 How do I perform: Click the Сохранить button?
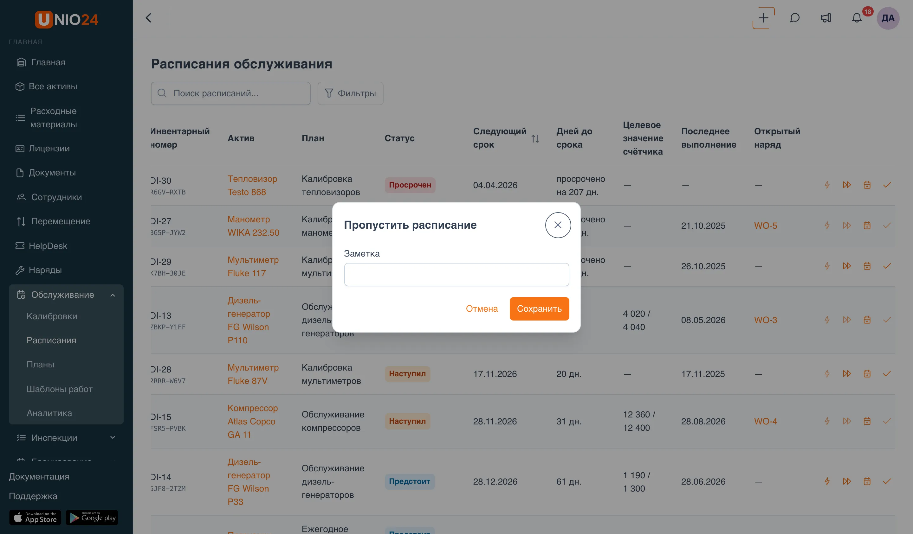click(x=539, y=308)
